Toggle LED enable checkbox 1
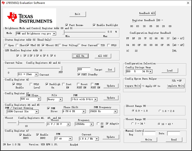192x151 pixels. (x=18, y=56)
